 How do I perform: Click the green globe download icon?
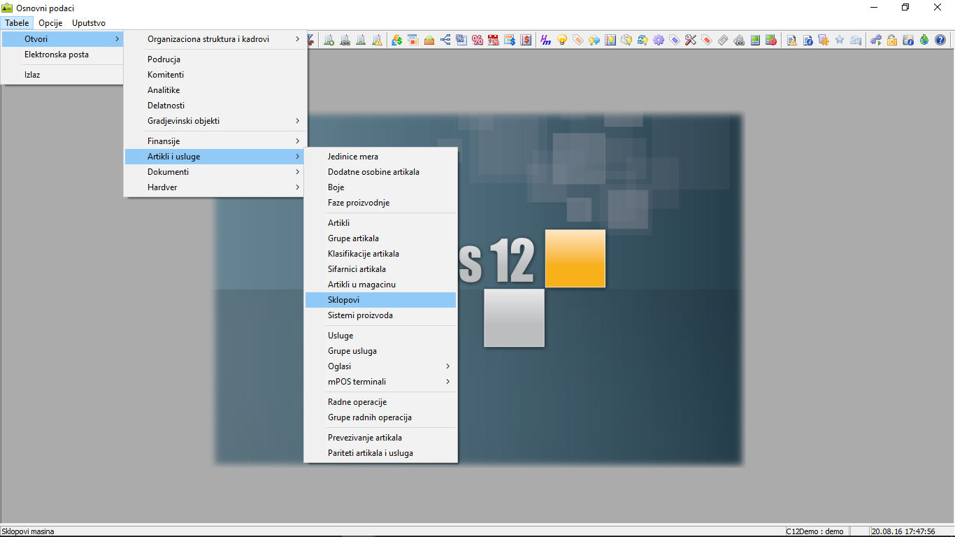click(x=924, y=40)
